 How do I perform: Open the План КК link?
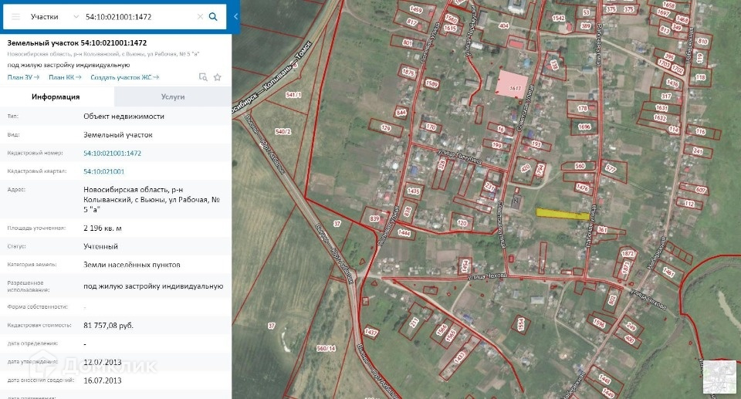pyautogui.click(x=65, y=77)
